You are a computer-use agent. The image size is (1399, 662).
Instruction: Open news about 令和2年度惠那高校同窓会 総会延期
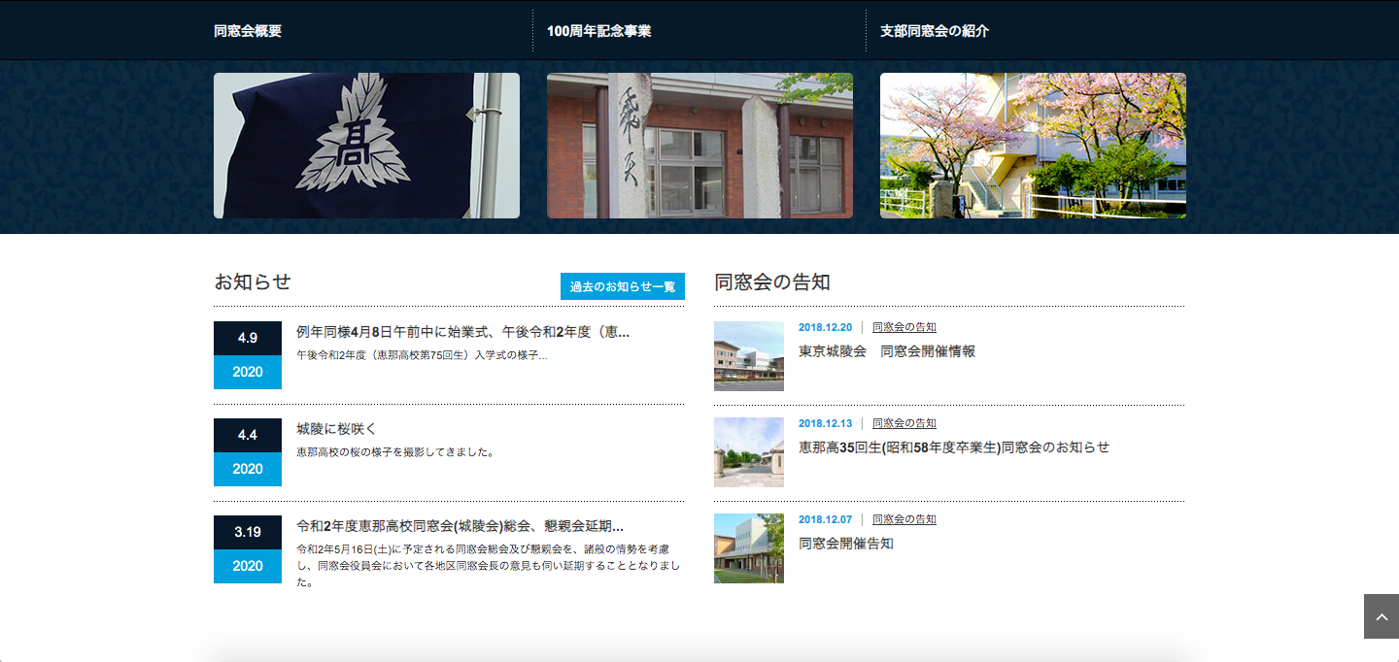pos(460,526)
